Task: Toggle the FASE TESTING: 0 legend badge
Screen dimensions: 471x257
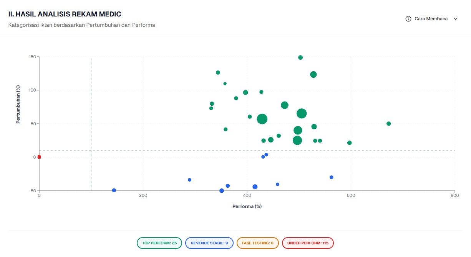Action: [257, 243]
